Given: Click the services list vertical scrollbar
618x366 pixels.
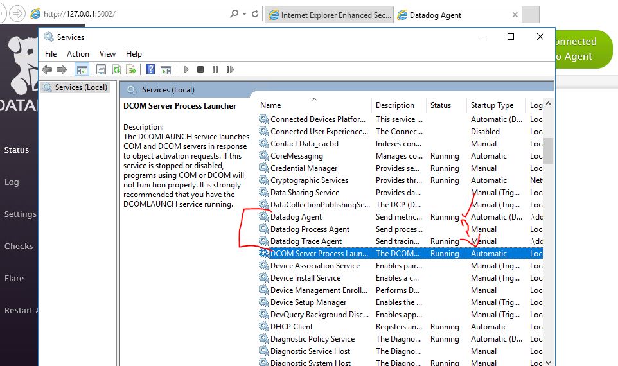Looking at the screenshot, I should (x=548, y=152).
